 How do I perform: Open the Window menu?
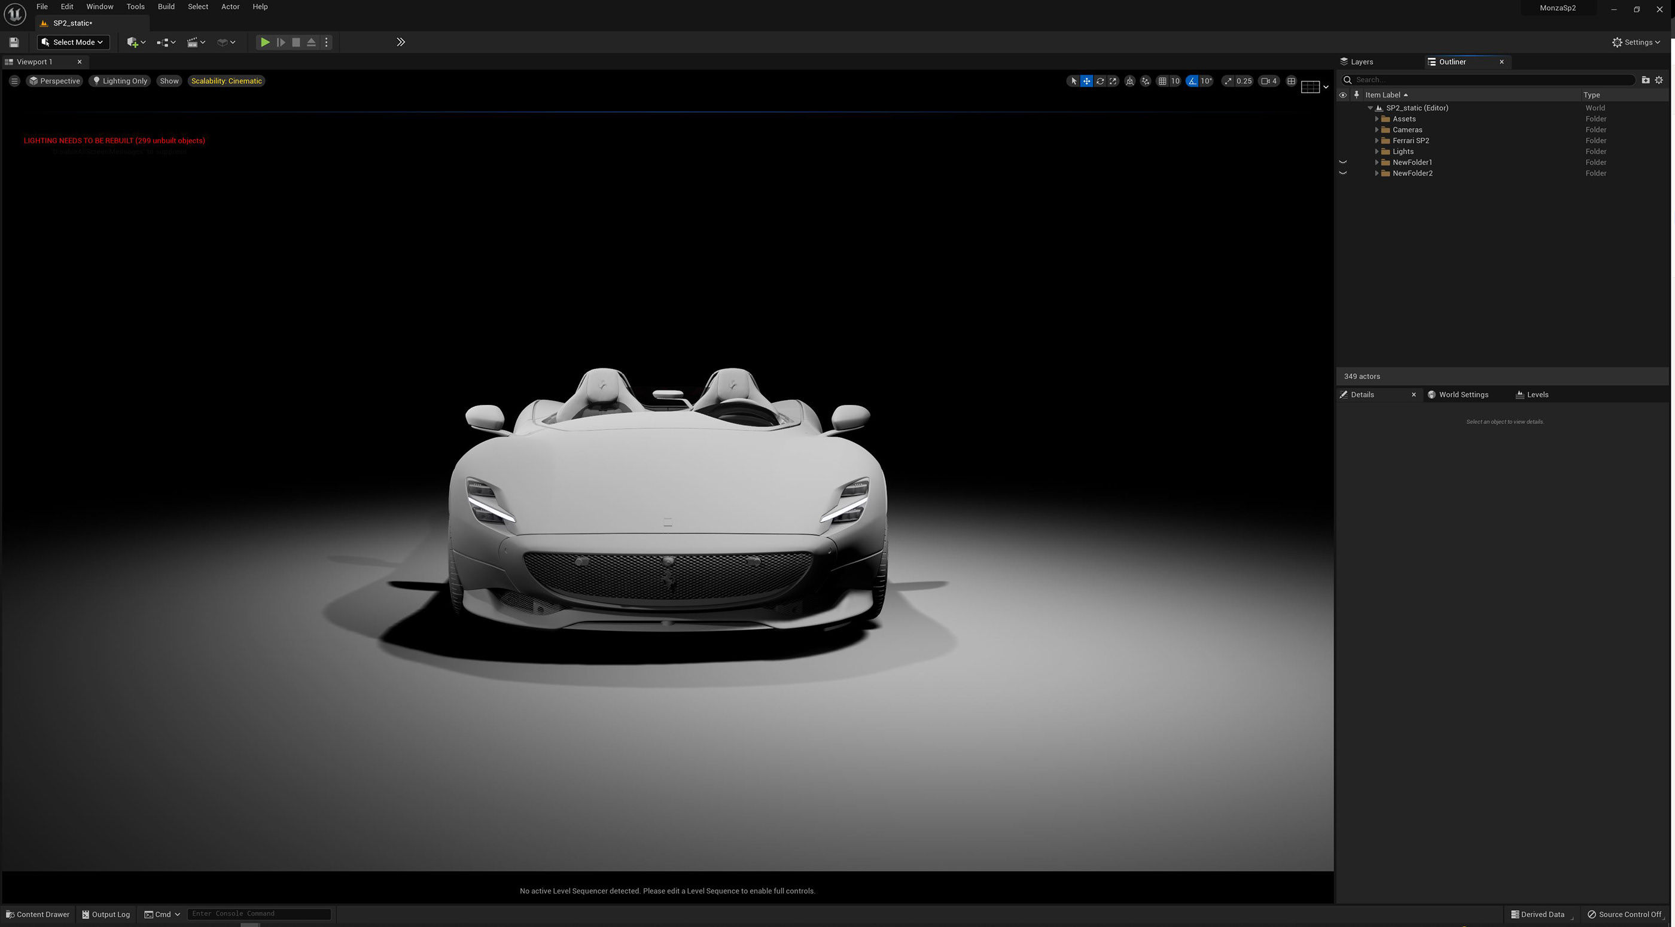(99, 7)
